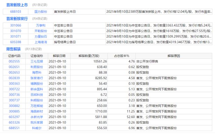Screen dimensions: 215x134
Task: Select the 限售解禁 section heading
Action: [x=13, y=49]
